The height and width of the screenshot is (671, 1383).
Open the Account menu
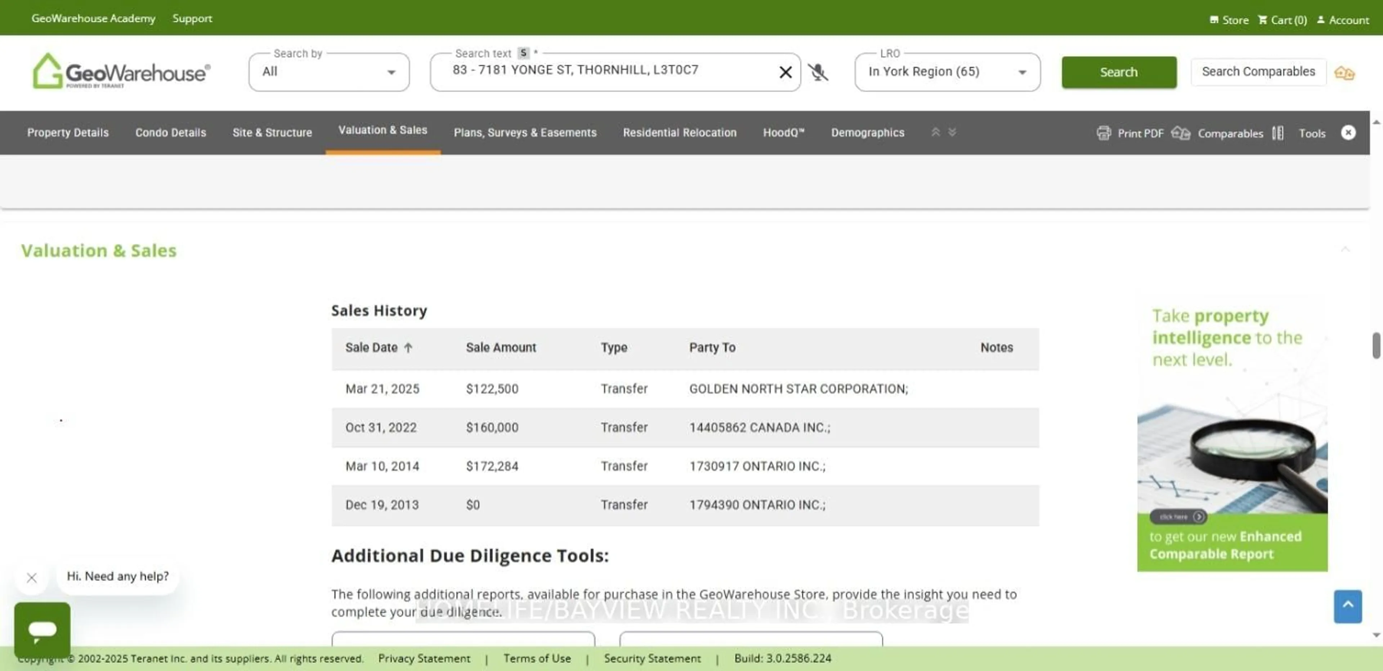coord(1343,20)
